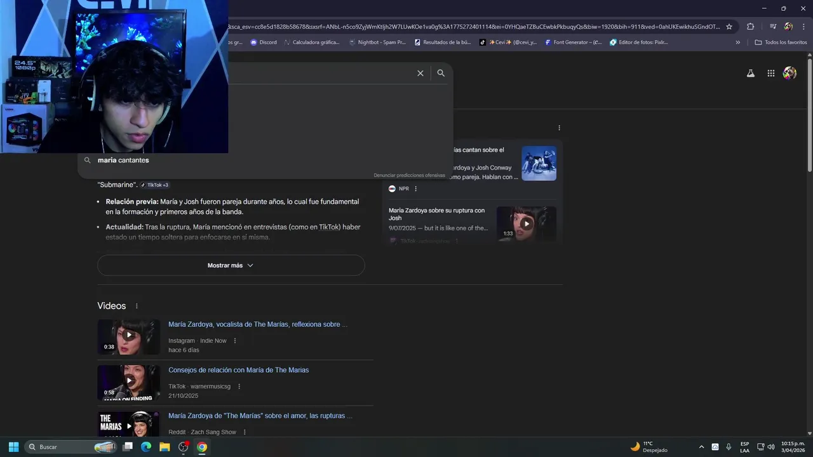Open Editor de fotos: Pixlr bookmark

(x=639, y=43)
